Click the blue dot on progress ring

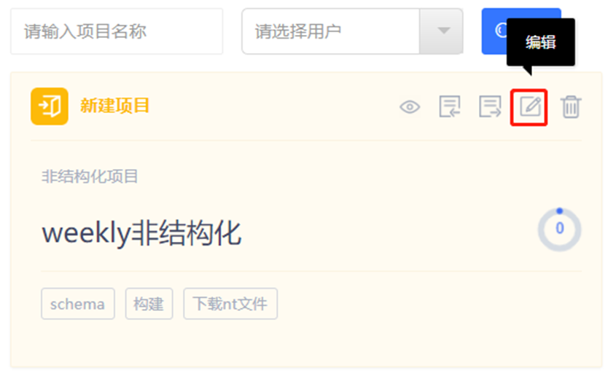point(559,211)
